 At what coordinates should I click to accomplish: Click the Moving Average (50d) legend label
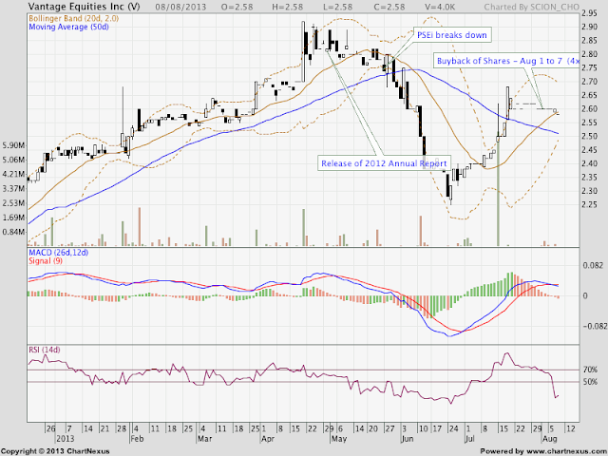[x=68, y=28]
